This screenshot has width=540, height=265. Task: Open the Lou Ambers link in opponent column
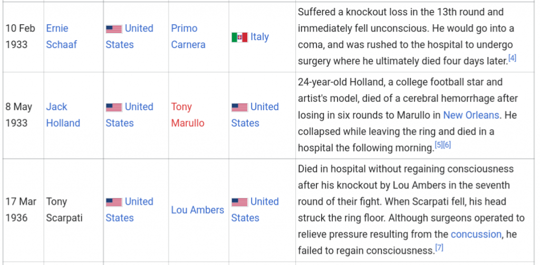[198, 210]
